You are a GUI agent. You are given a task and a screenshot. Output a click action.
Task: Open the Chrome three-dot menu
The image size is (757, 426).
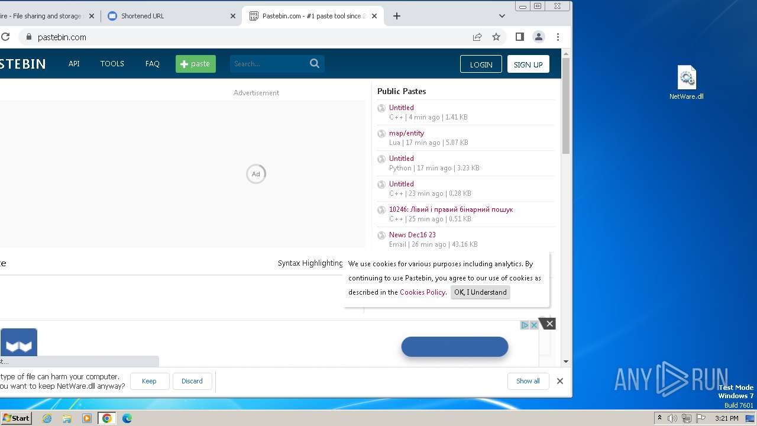[558, 37]
